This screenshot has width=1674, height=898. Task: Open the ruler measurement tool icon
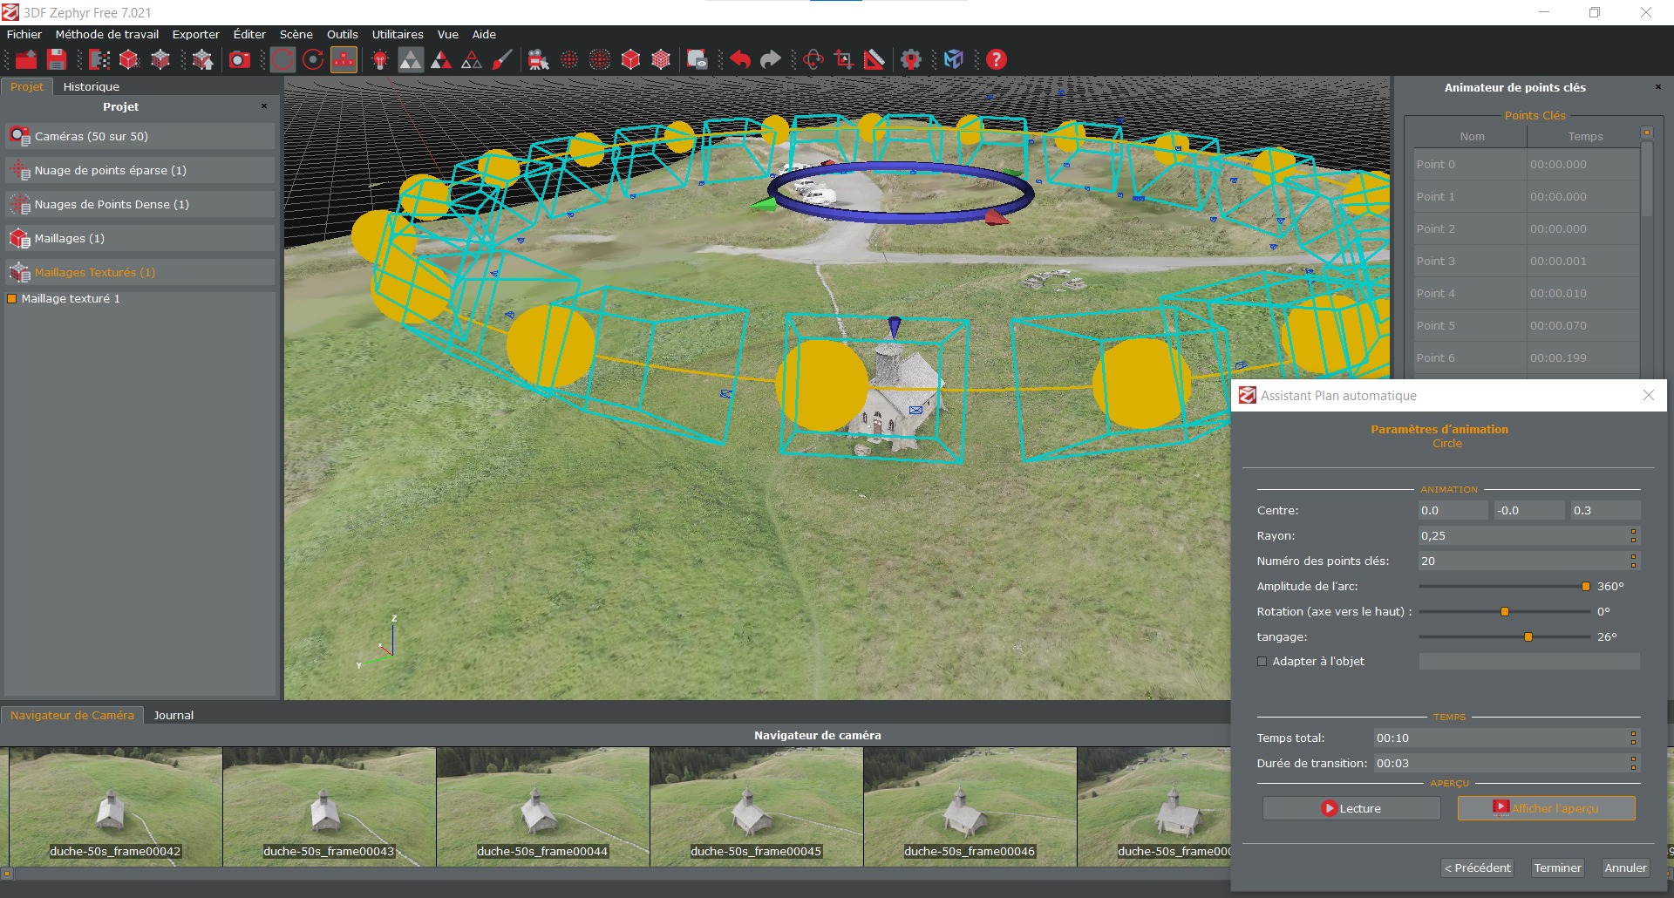point(874,59)
